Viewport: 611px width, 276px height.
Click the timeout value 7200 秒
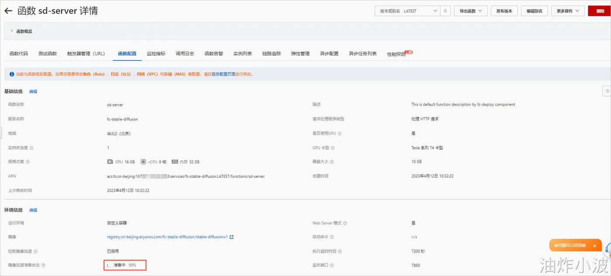[x=418, y=252]
